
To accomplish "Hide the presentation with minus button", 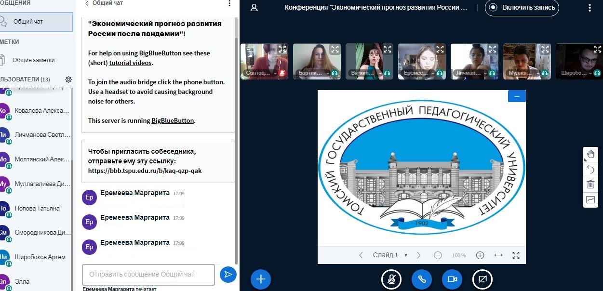I will point(517,96).
